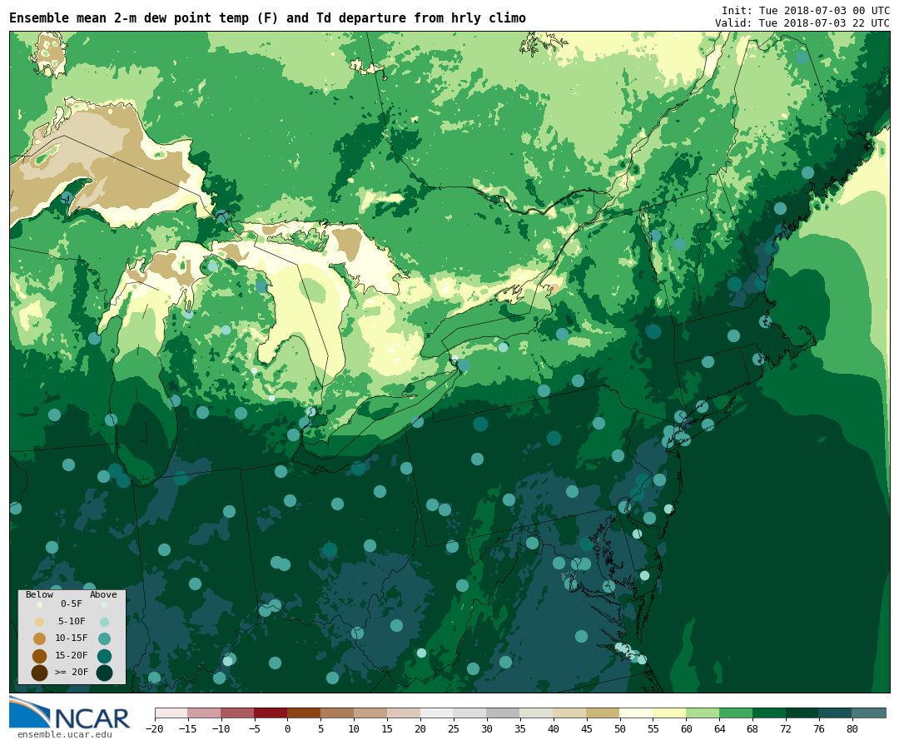Click the green swatch between 68 and 72

[x=770, y=713]
